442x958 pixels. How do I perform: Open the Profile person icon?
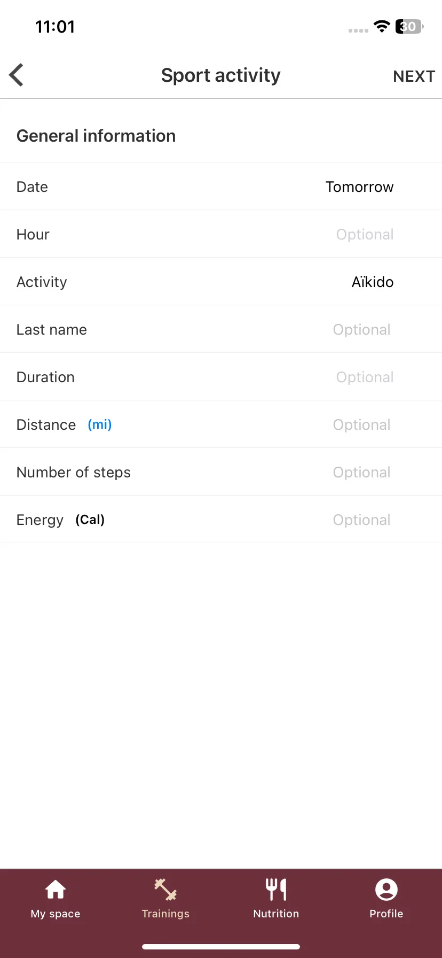tap(386, 890)
